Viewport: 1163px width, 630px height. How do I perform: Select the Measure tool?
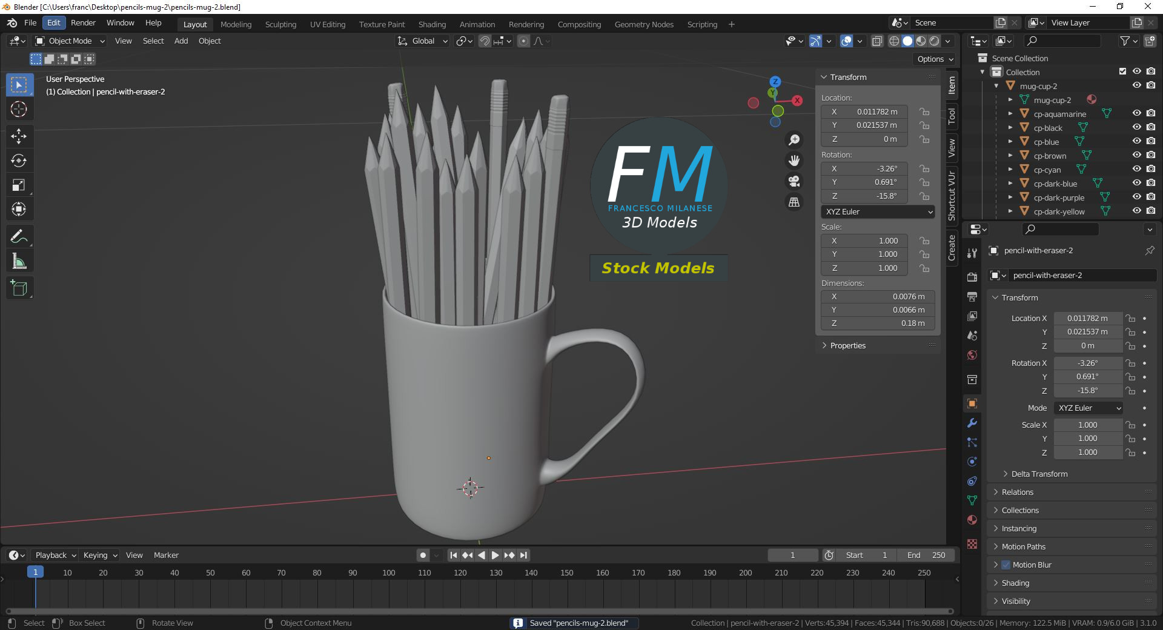click(x=19, y=262)
